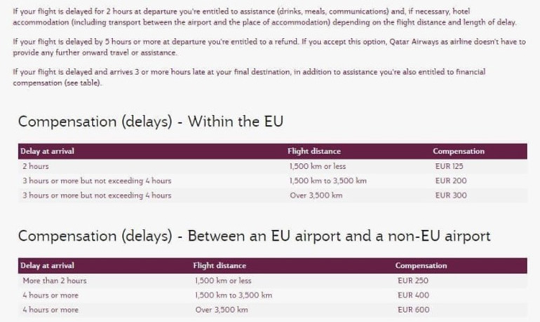Click the EU and non-EU airport compensation heading
Image resolution: width=540 pixels, height=322 pixels.
coord(254,236)
